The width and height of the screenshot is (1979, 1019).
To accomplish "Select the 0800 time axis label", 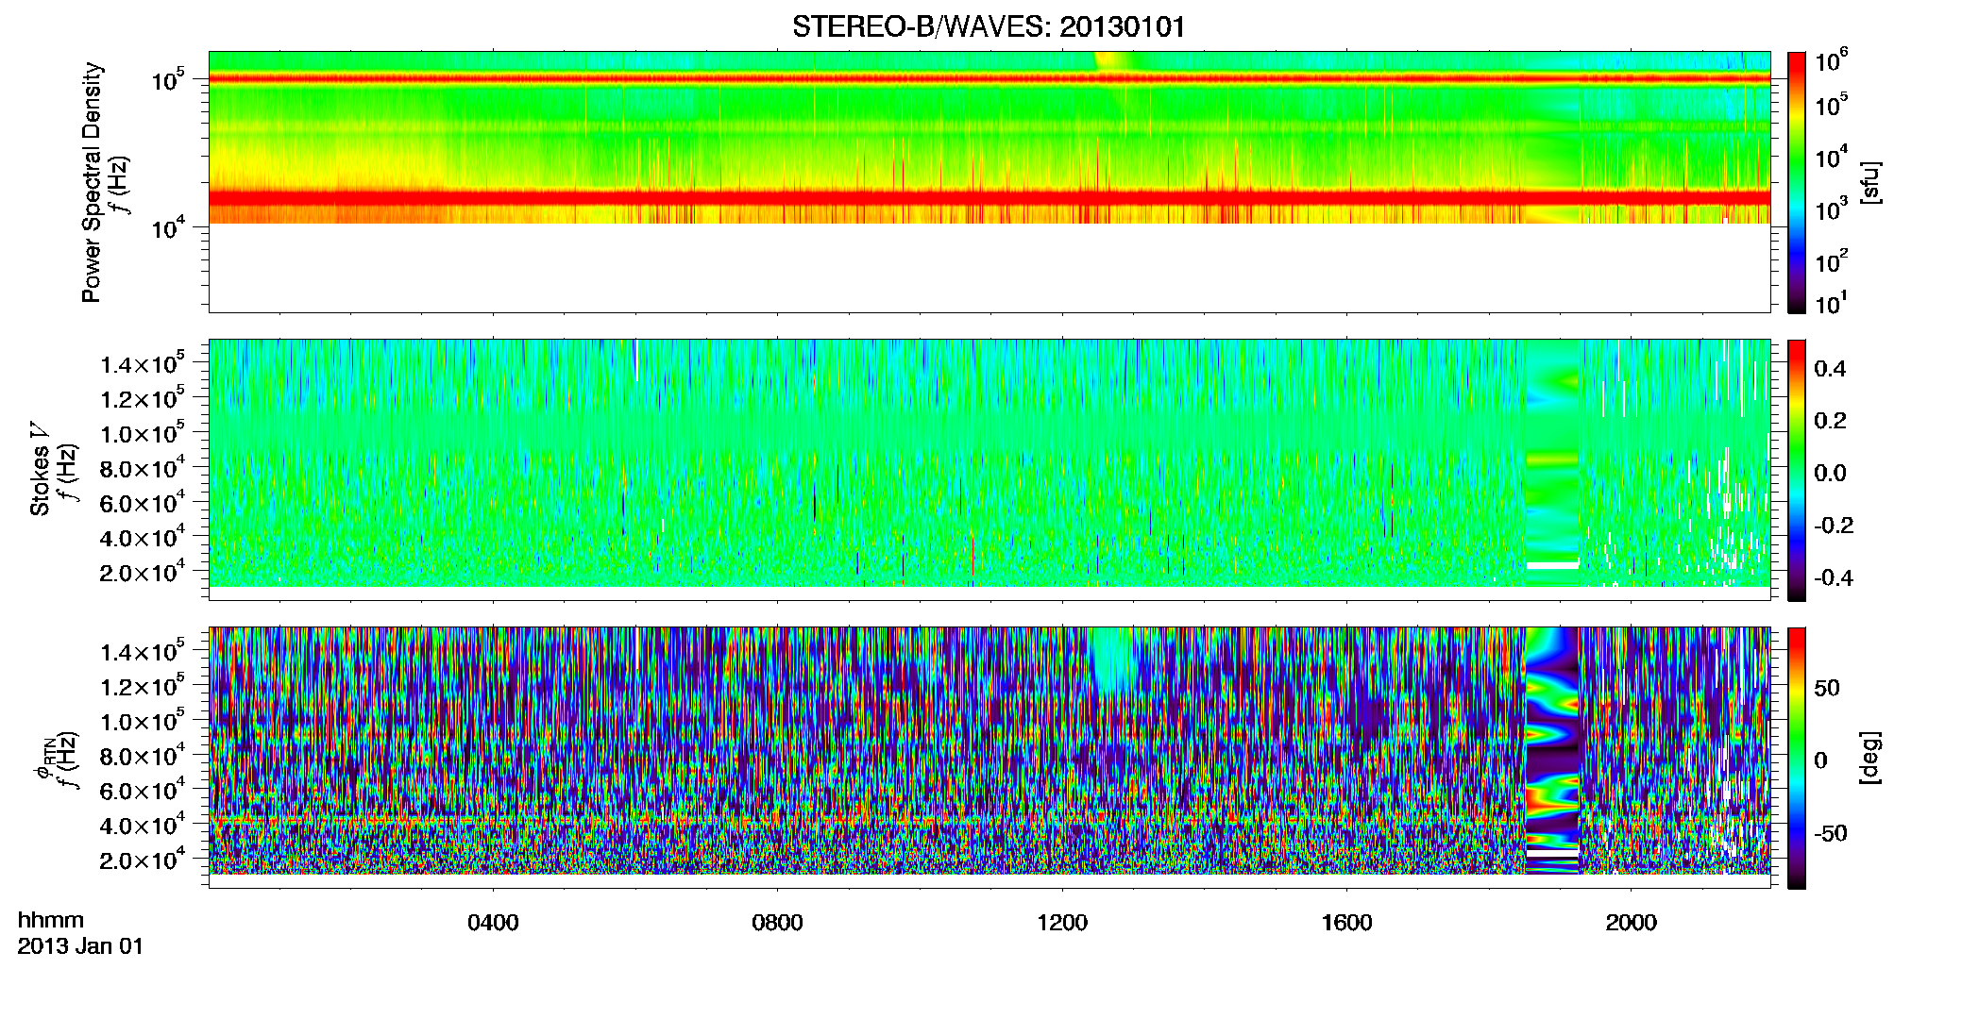I will point(777,923).
